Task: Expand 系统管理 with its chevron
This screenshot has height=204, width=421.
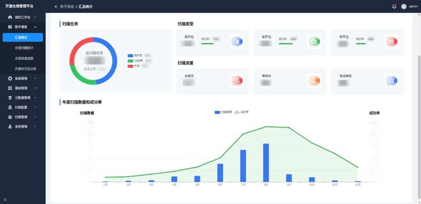Action: pyautogui.click(x=35, y=78)
